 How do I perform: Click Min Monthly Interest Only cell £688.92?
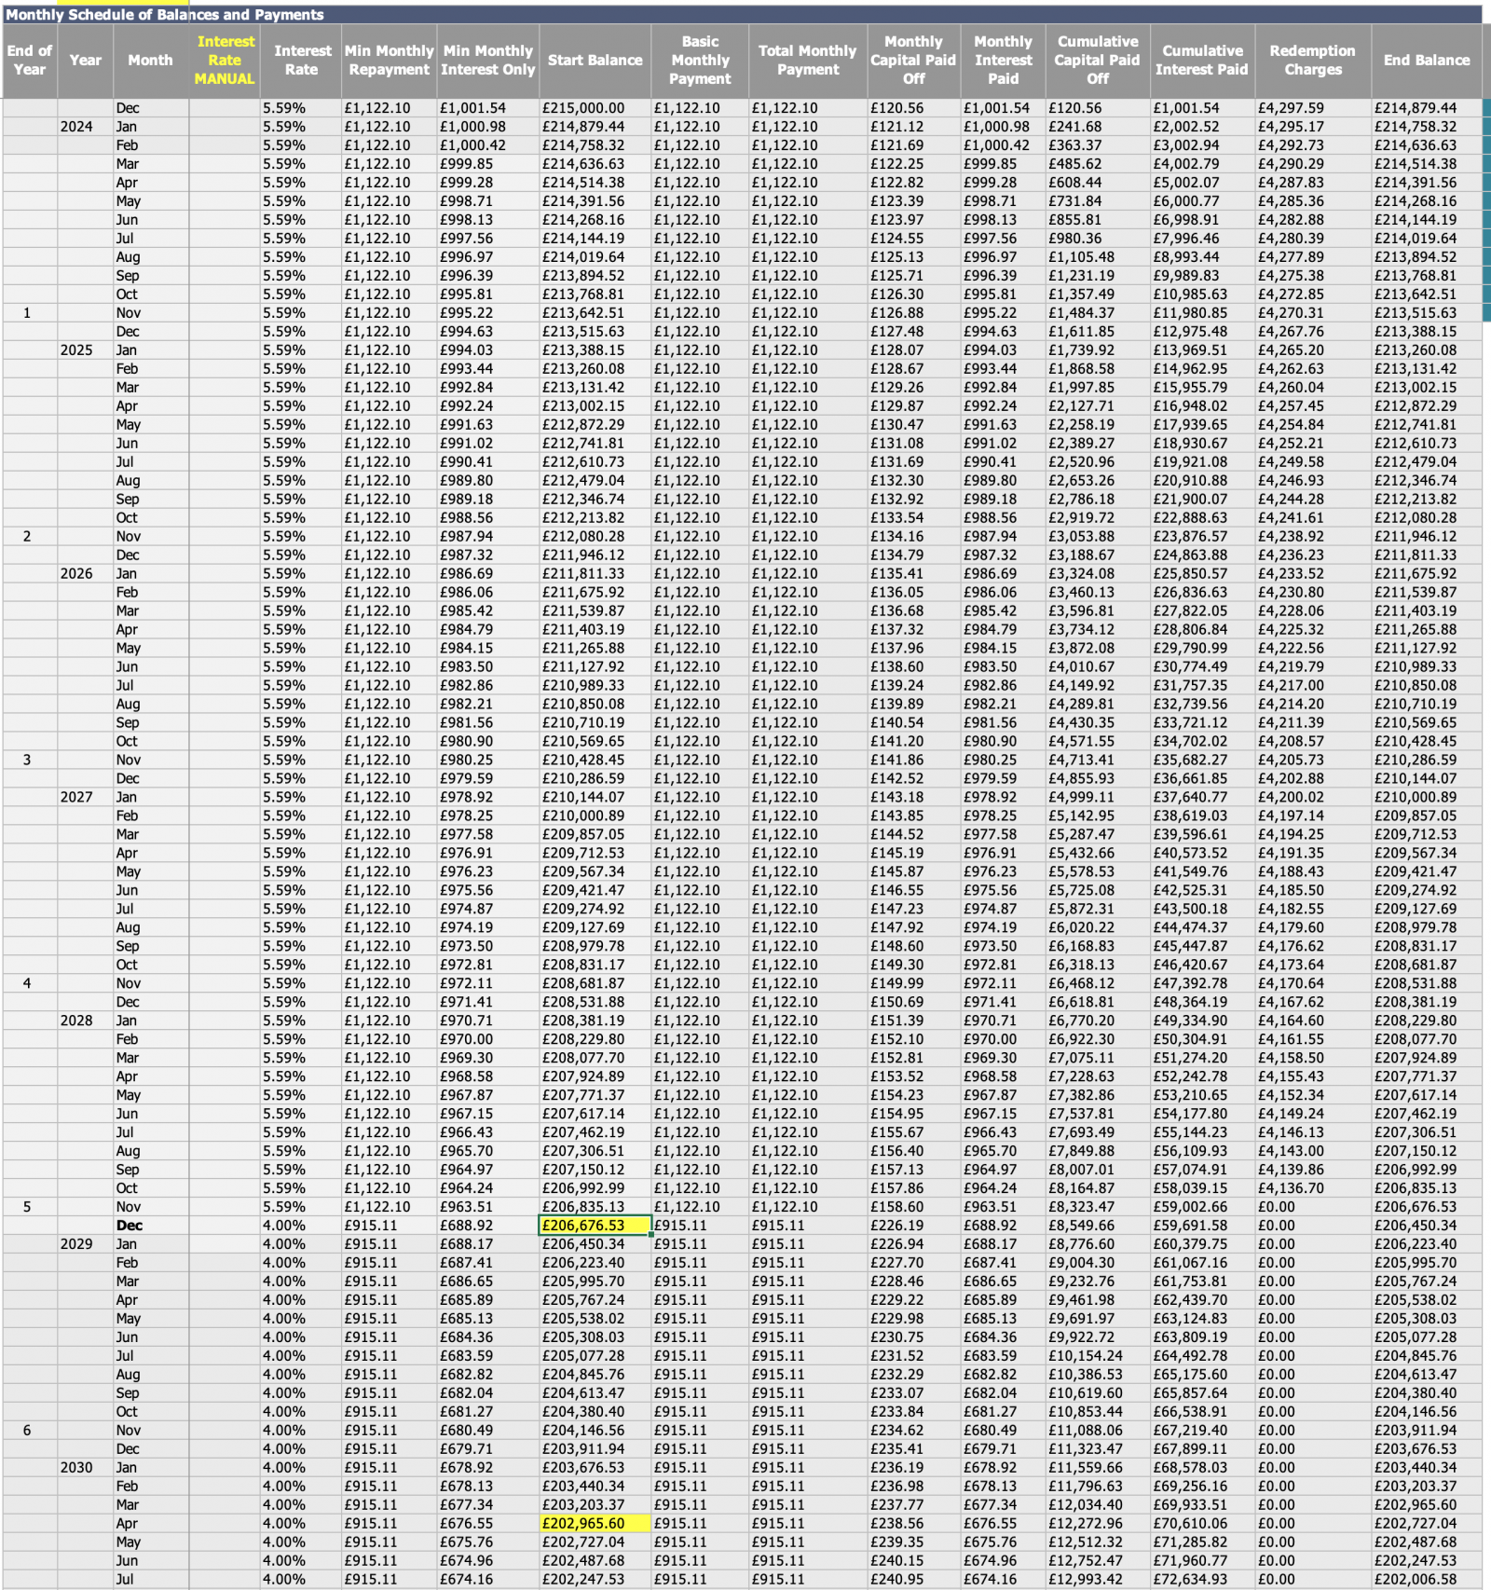[x=488, y=1226]
